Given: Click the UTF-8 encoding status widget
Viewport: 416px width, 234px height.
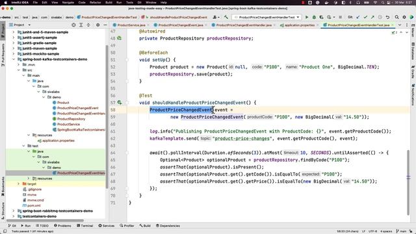Looking at the screenshot, I should 372,231.
